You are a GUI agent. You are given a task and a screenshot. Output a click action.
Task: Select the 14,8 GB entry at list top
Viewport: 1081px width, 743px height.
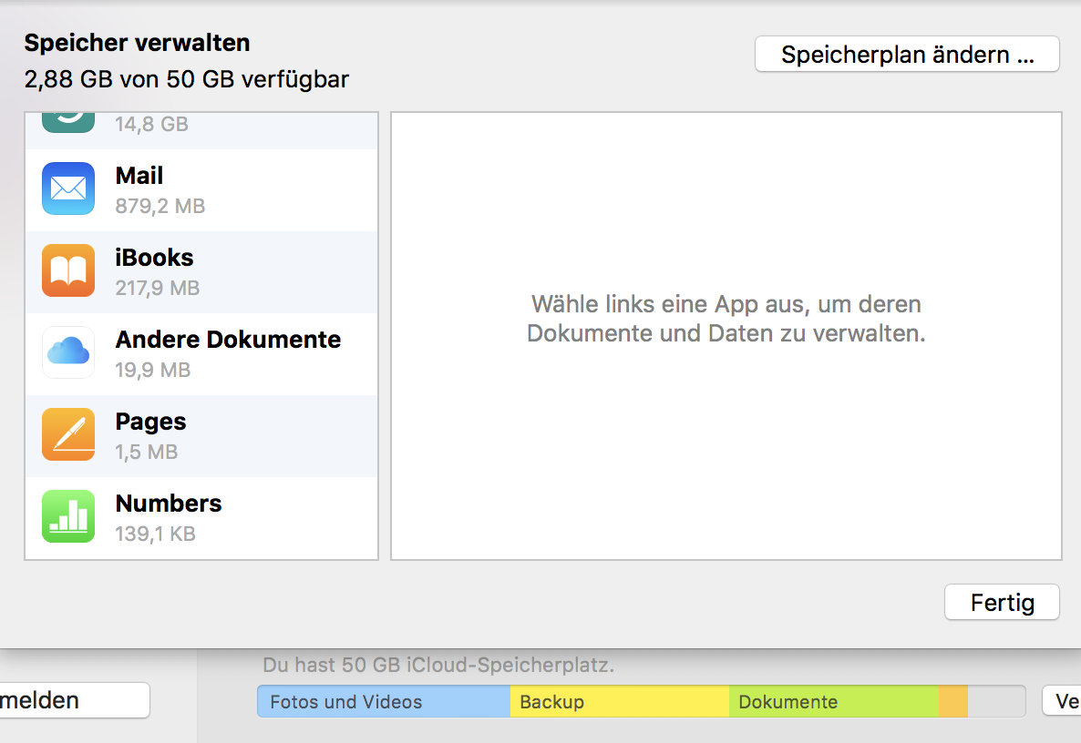point(151,124)
